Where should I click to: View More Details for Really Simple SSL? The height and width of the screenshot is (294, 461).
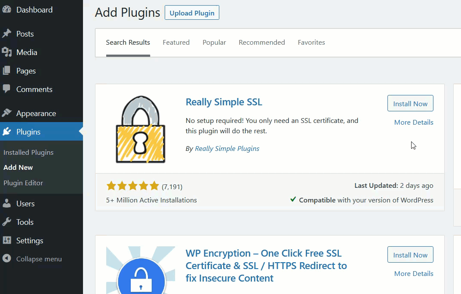414,122
